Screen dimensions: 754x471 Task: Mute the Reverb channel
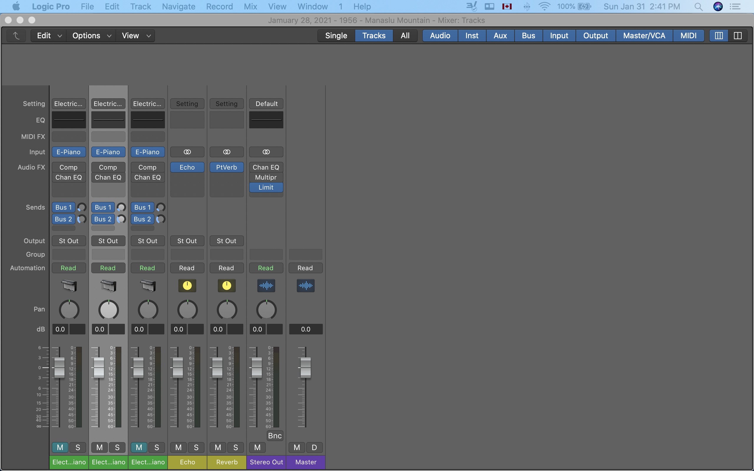coord(218,447)
